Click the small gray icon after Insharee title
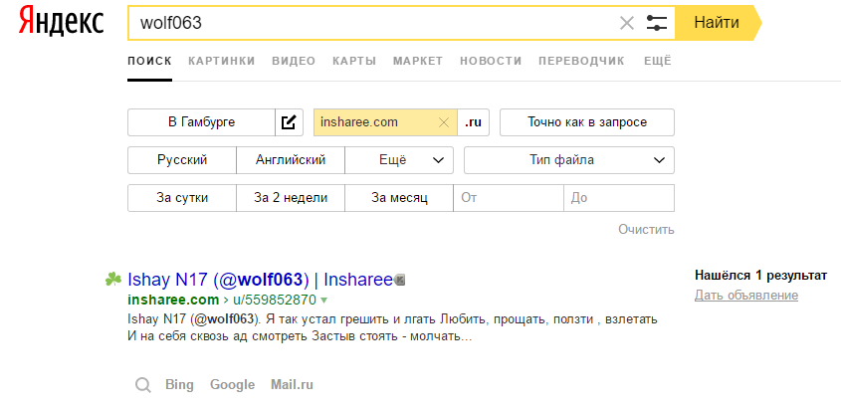 pyautogui.click(x=400, y=280)
